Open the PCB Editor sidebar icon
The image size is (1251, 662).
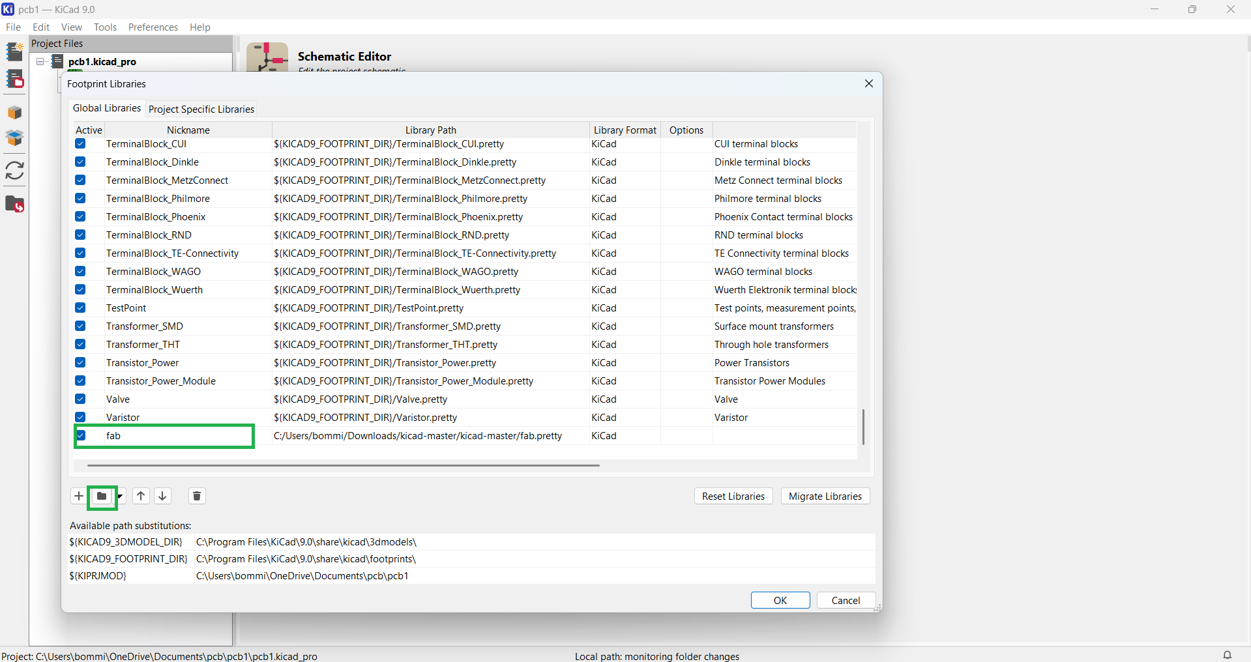click(14, 80)
